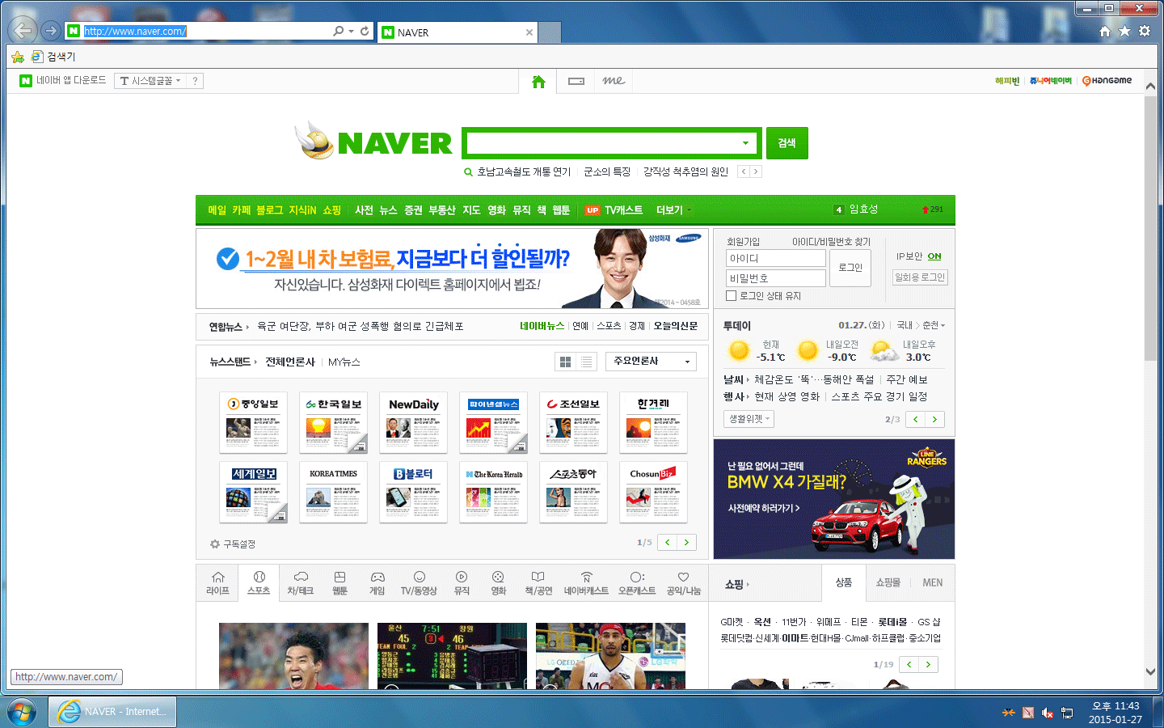Go to previous newsstand page
This screenshot has width=1164, height=728.
[x=668, y=543]
